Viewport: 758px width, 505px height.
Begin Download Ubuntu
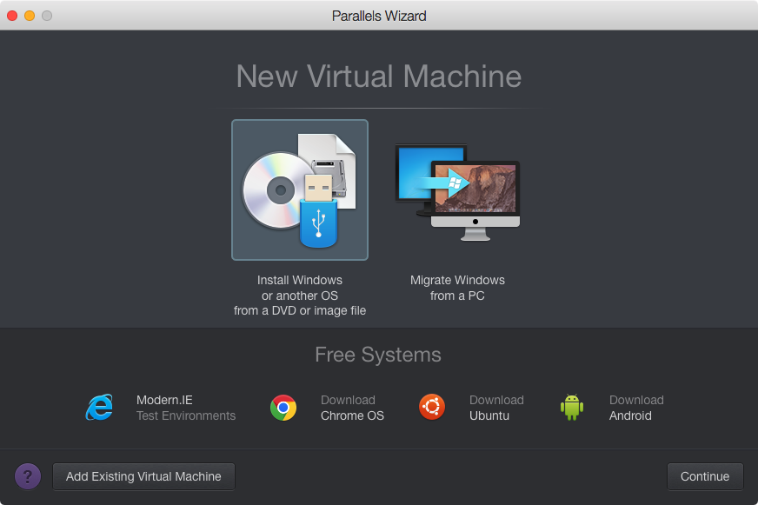496,408
